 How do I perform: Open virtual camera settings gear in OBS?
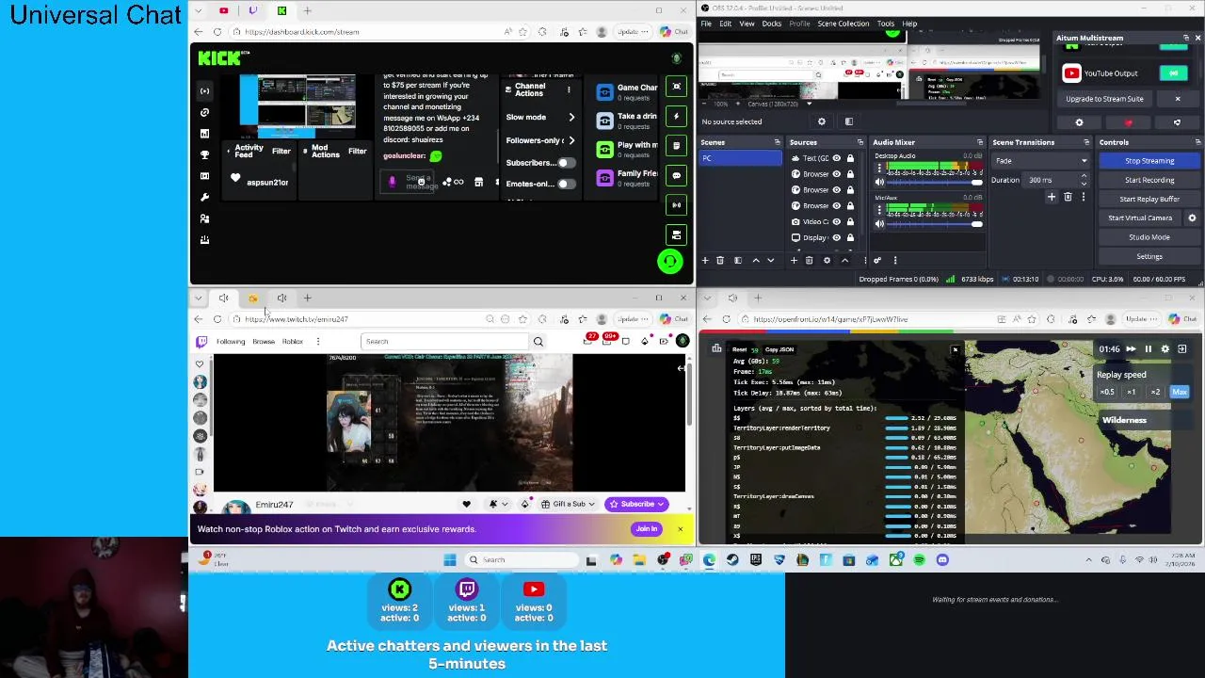tap(1192, 218)
